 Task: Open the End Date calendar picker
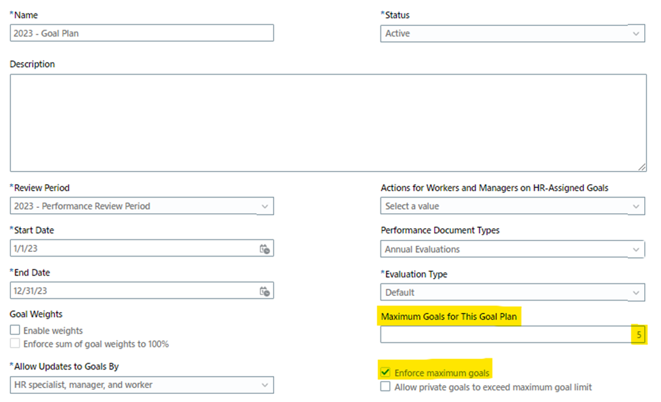click(265, 291)
